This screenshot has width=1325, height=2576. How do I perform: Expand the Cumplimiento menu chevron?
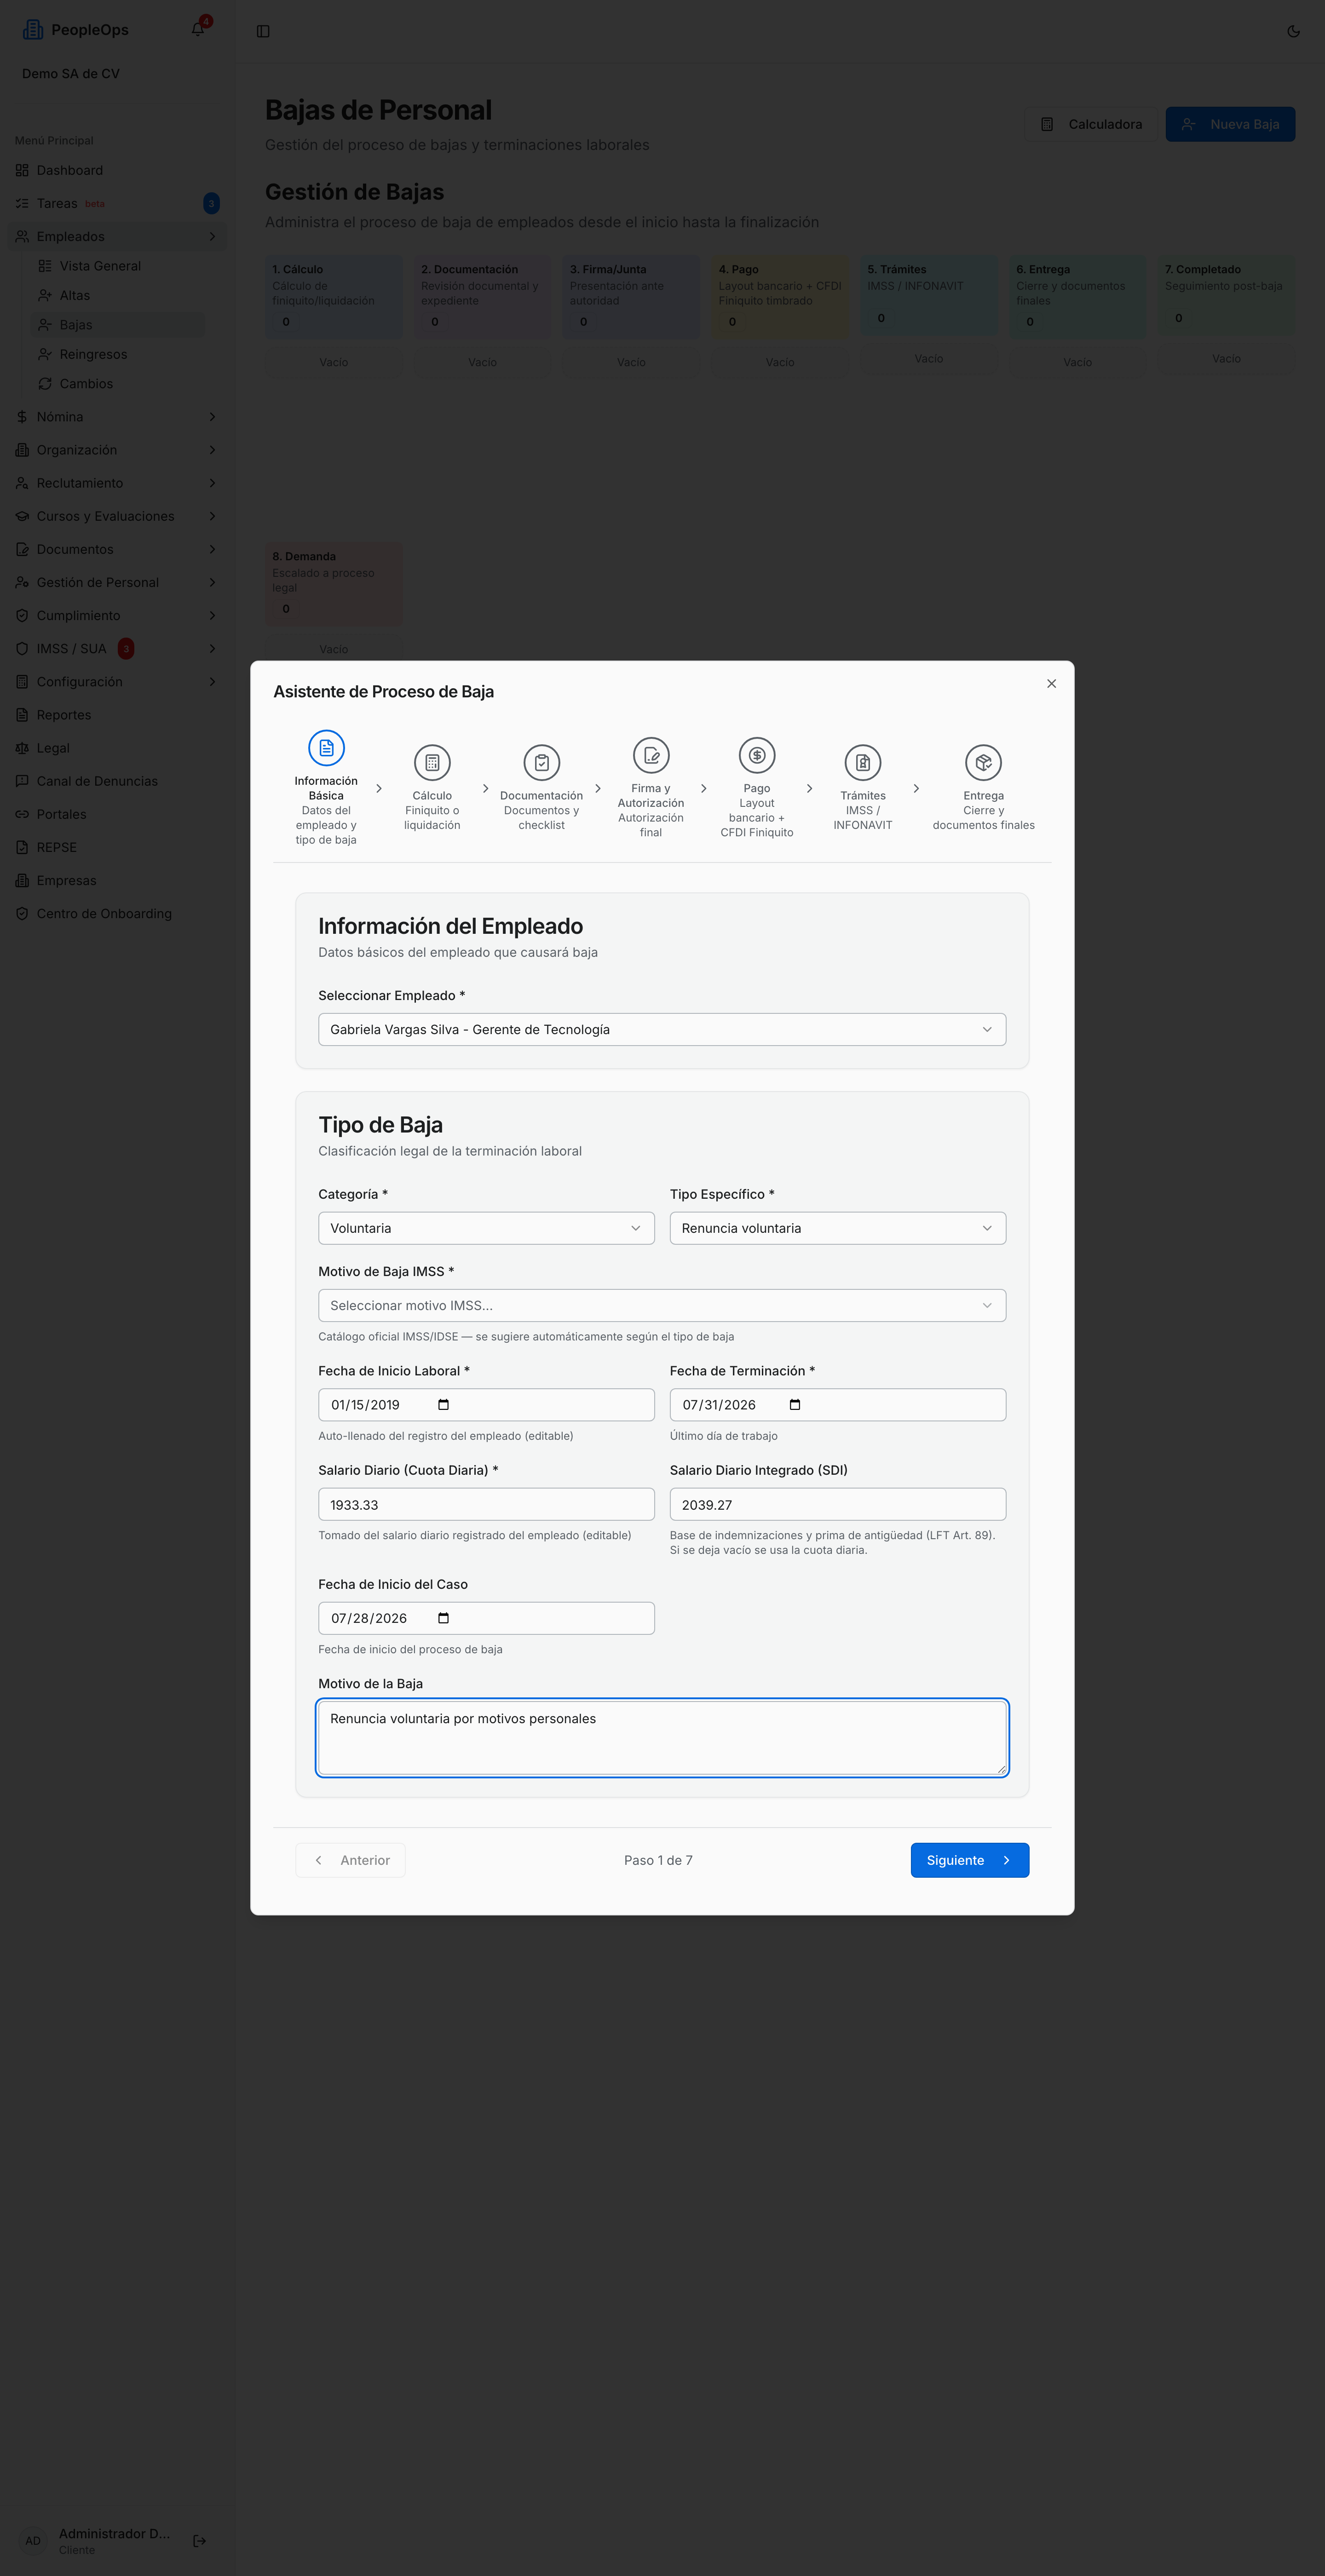[212, 615]
